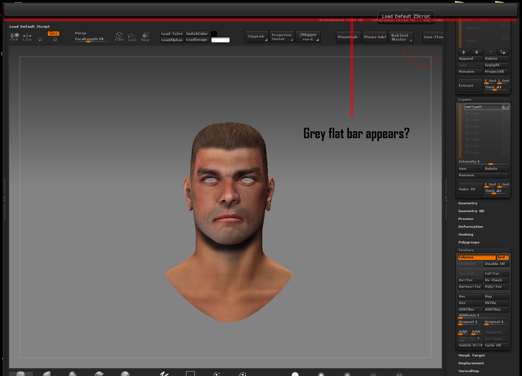The width and height of the screenshot is (522, 376).
Task: Expand the Geometry HD subpalette
Action: 471,211
